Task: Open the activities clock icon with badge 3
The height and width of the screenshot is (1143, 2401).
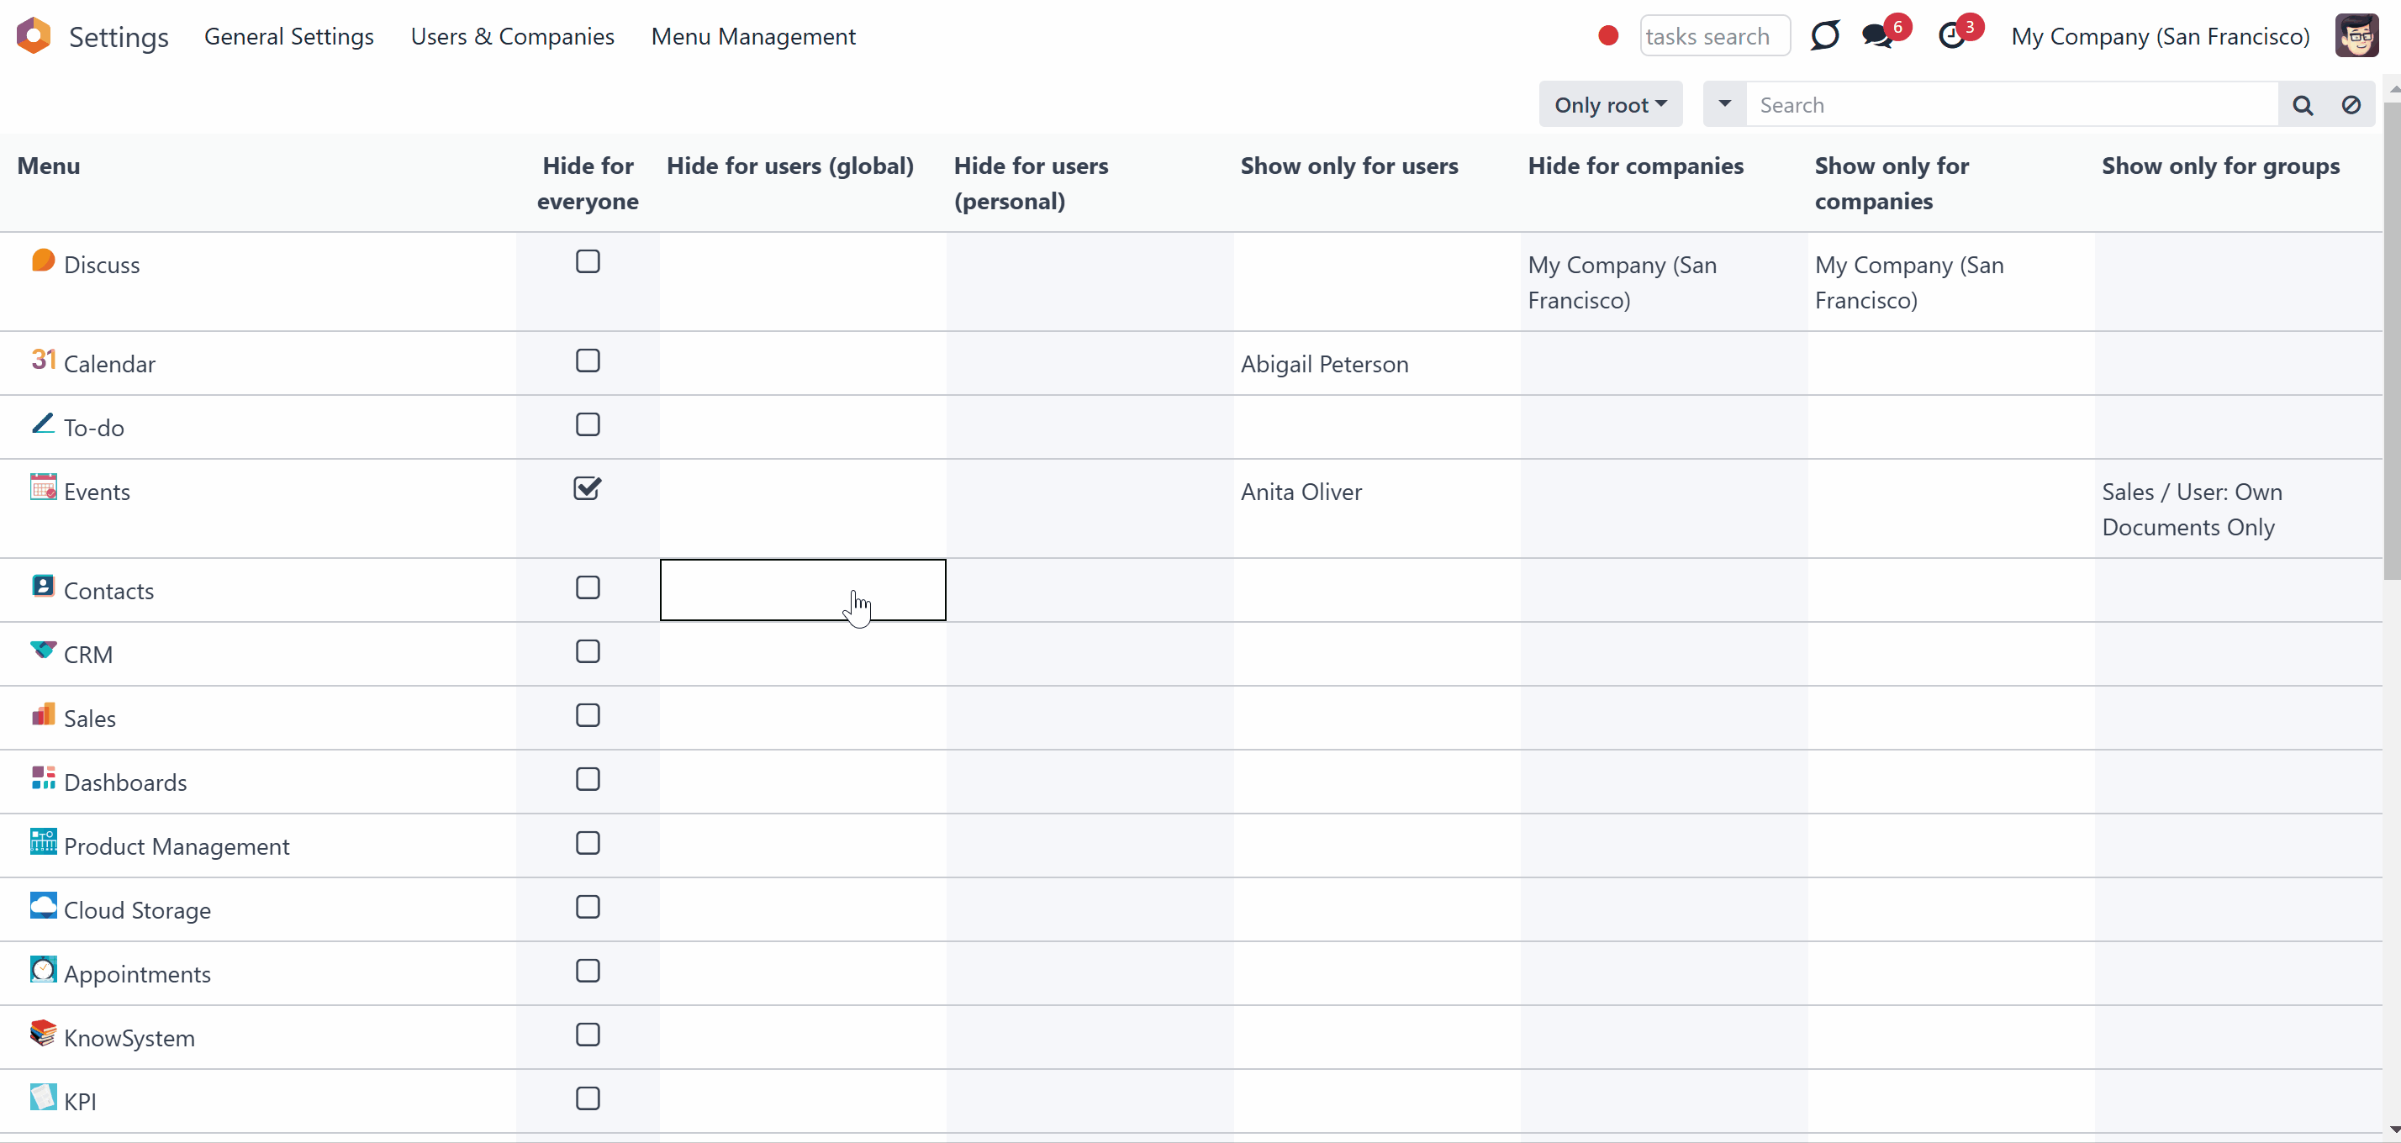Action: pos(1950,36)
